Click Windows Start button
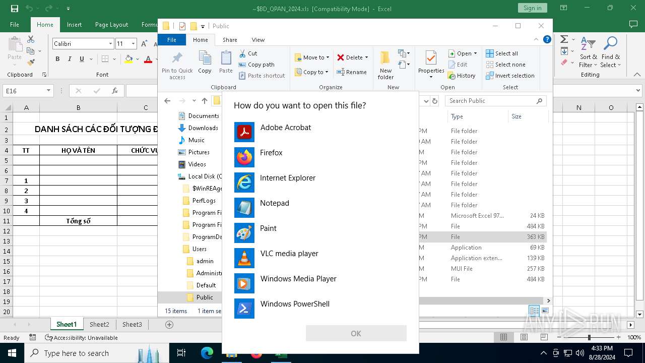 click(x=12, y=353)
